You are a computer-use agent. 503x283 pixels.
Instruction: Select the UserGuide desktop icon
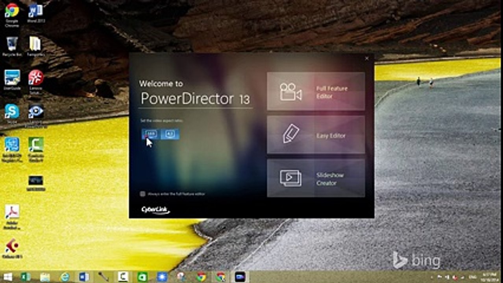pyautogui.click(x=12, y=80)
